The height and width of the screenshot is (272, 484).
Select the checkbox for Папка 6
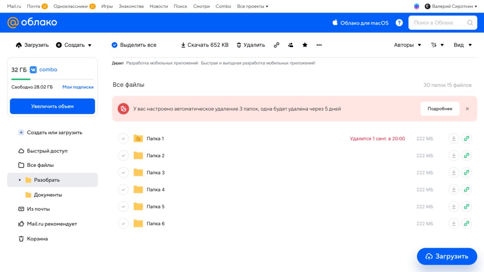click(x=123, y=223)
